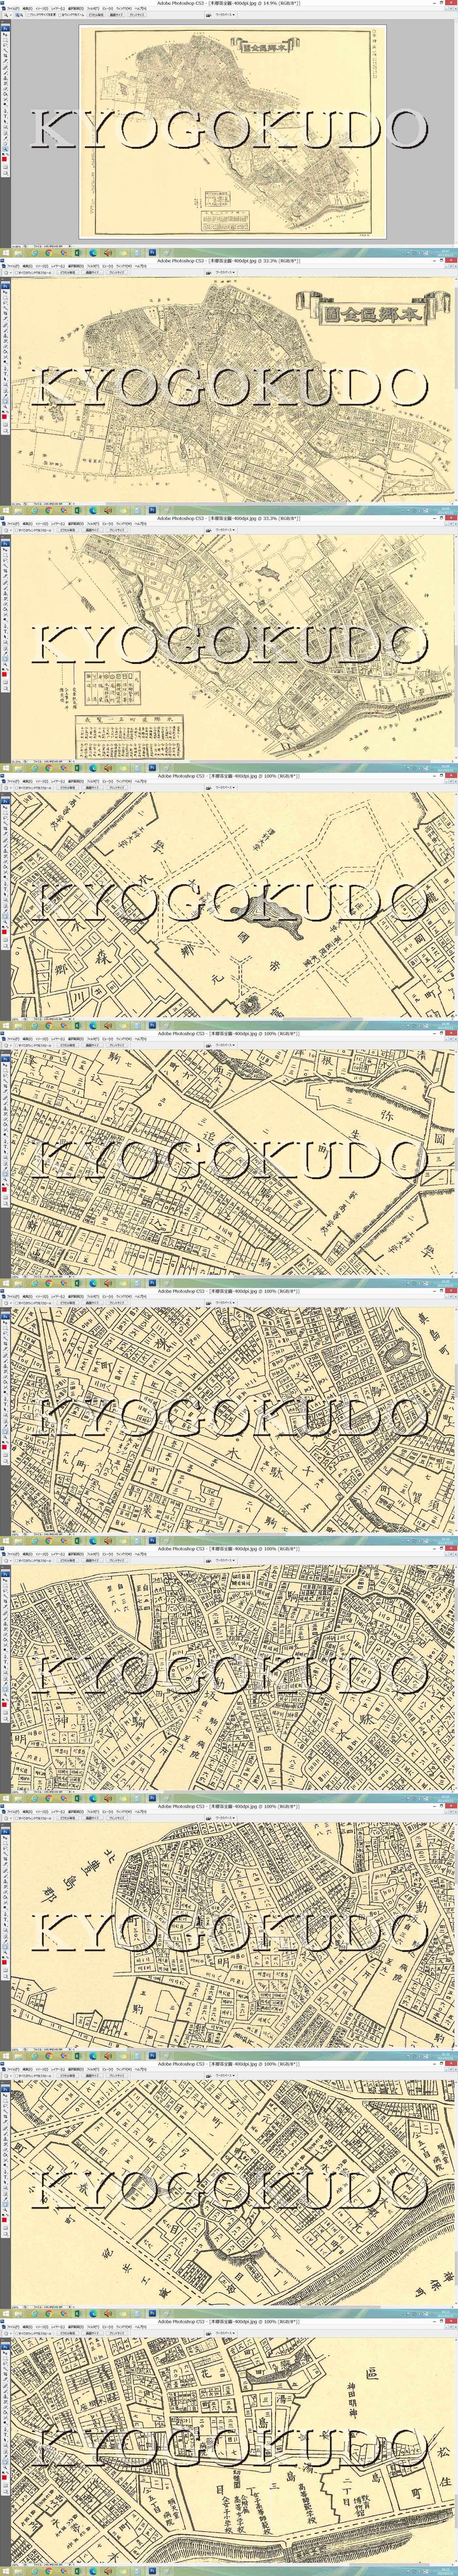
Task: Select the Crop tool in the 14.9% window
Action: [x=5, y=56]
